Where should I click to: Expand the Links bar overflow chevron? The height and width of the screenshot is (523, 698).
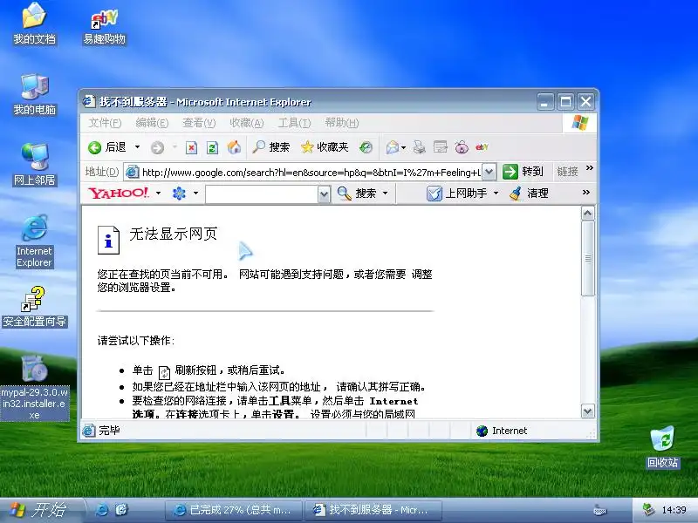pyautogui.click(x=590, y=168)
